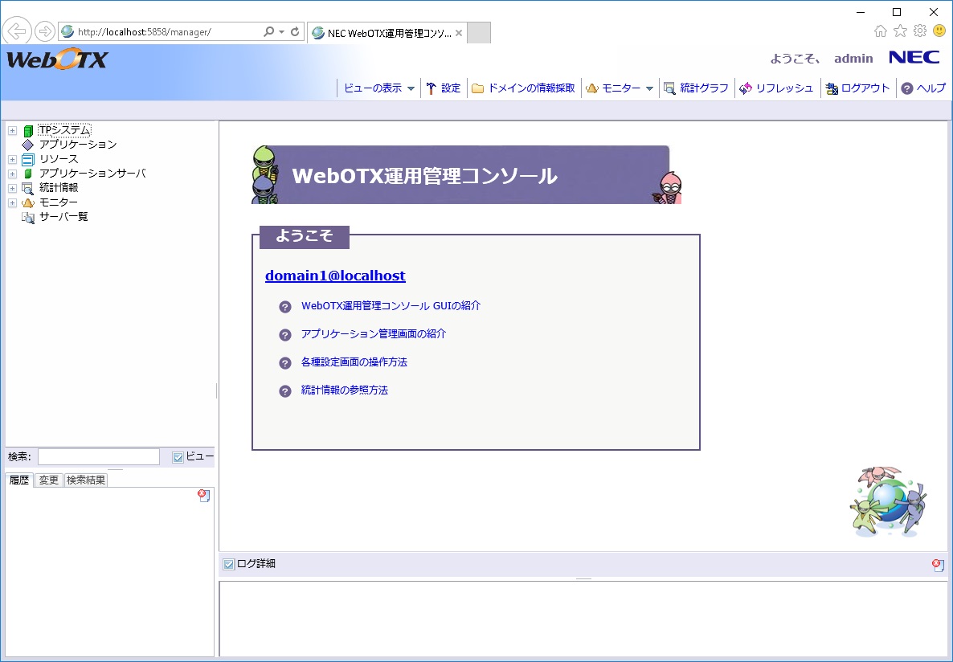Clear the ログ詳細 log pane icon
The image size is (953, 662).
[x=938, y=565]
